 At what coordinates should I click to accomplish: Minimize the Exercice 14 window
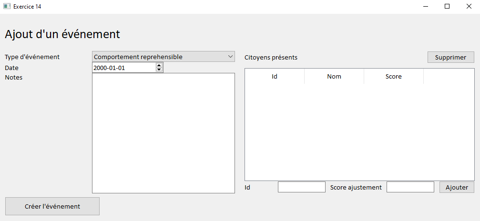pos(425,6)
